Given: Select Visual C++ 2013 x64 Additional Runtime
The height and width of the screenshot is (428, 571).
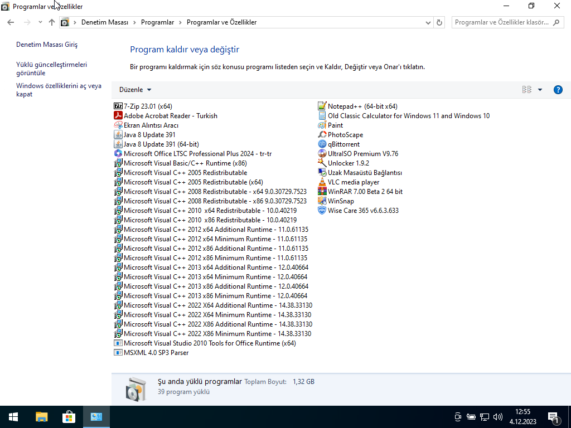Looking at the screenshot, I should tap(211, 267).
